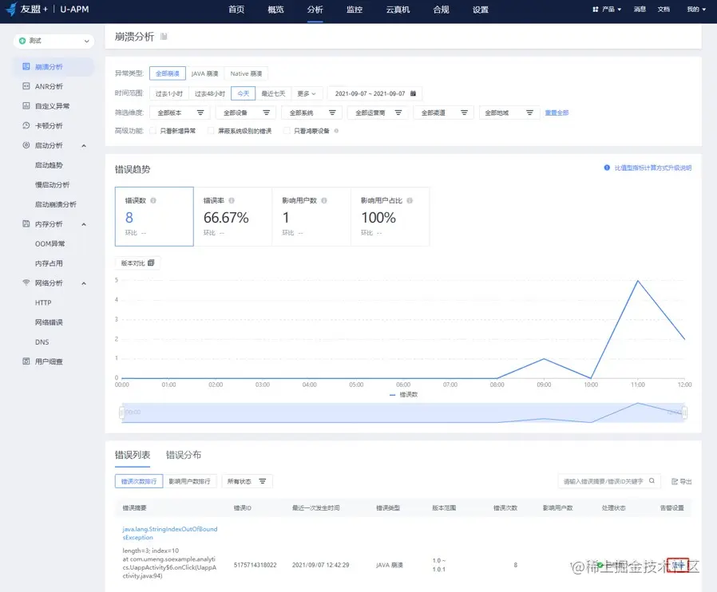
Task: Click info icon next to 错误数
Action: click(x=153, y=200)
